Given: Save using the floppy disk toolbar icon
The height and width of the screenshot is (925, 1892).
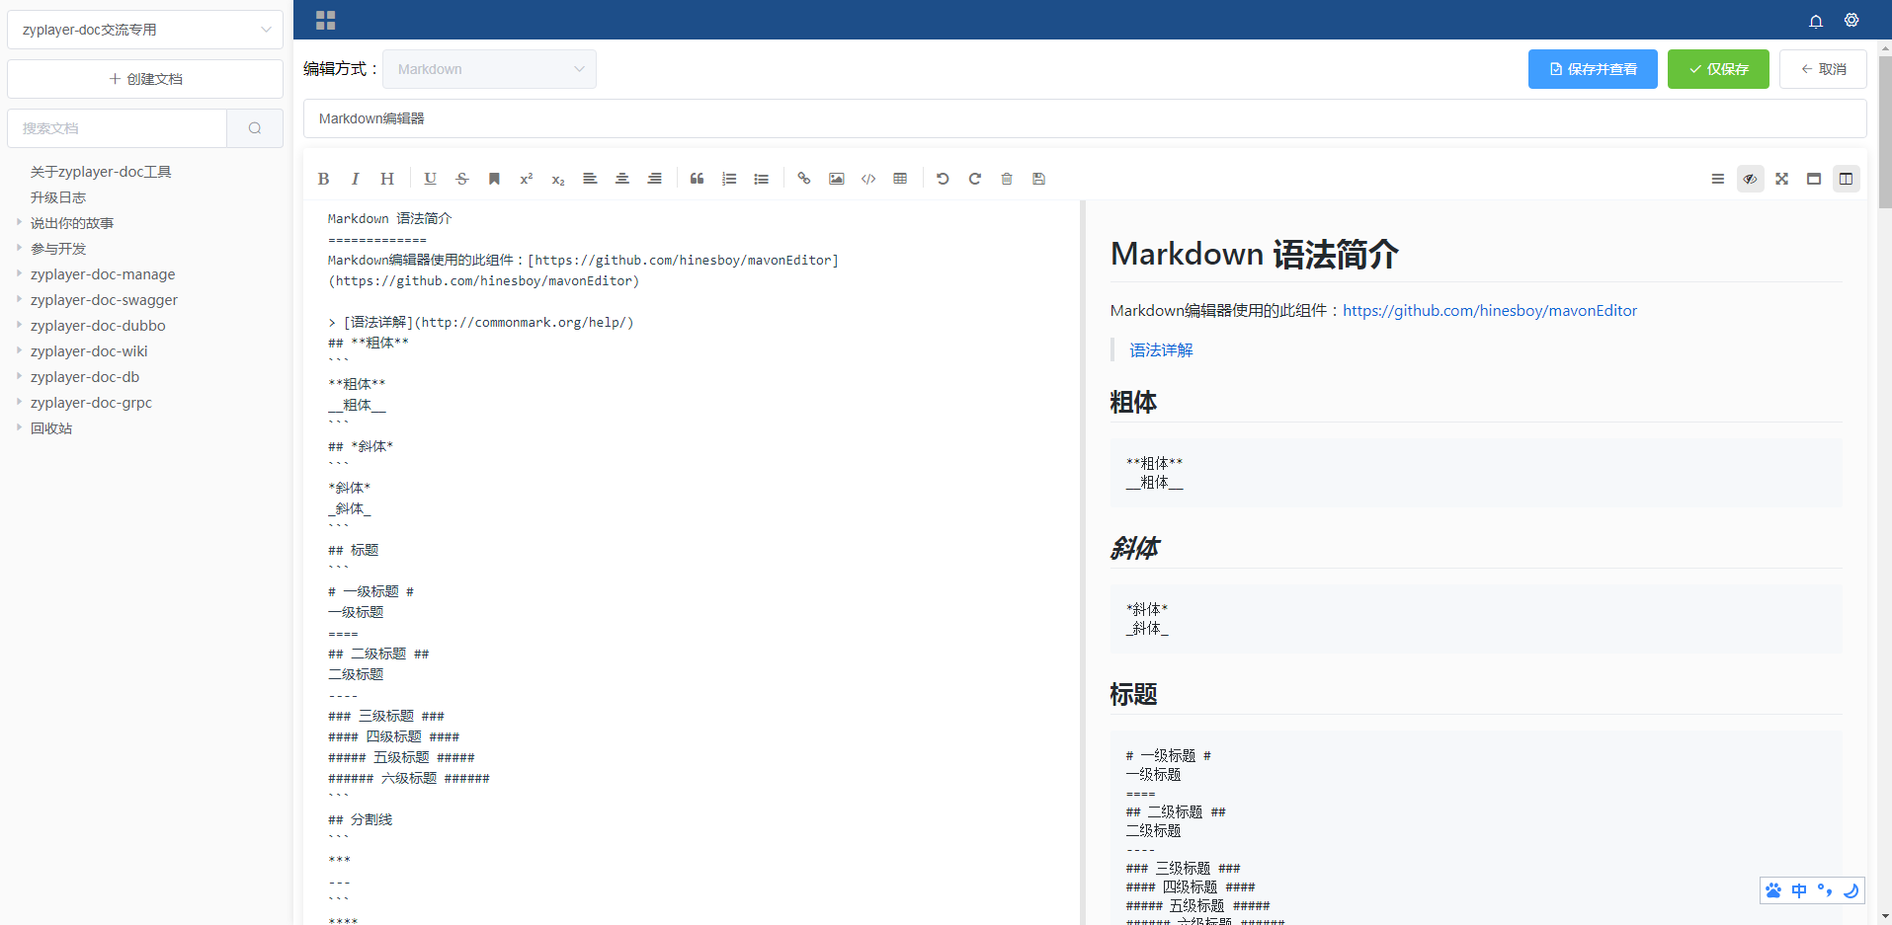Looking at the screenshot, I should [1038, 179].
